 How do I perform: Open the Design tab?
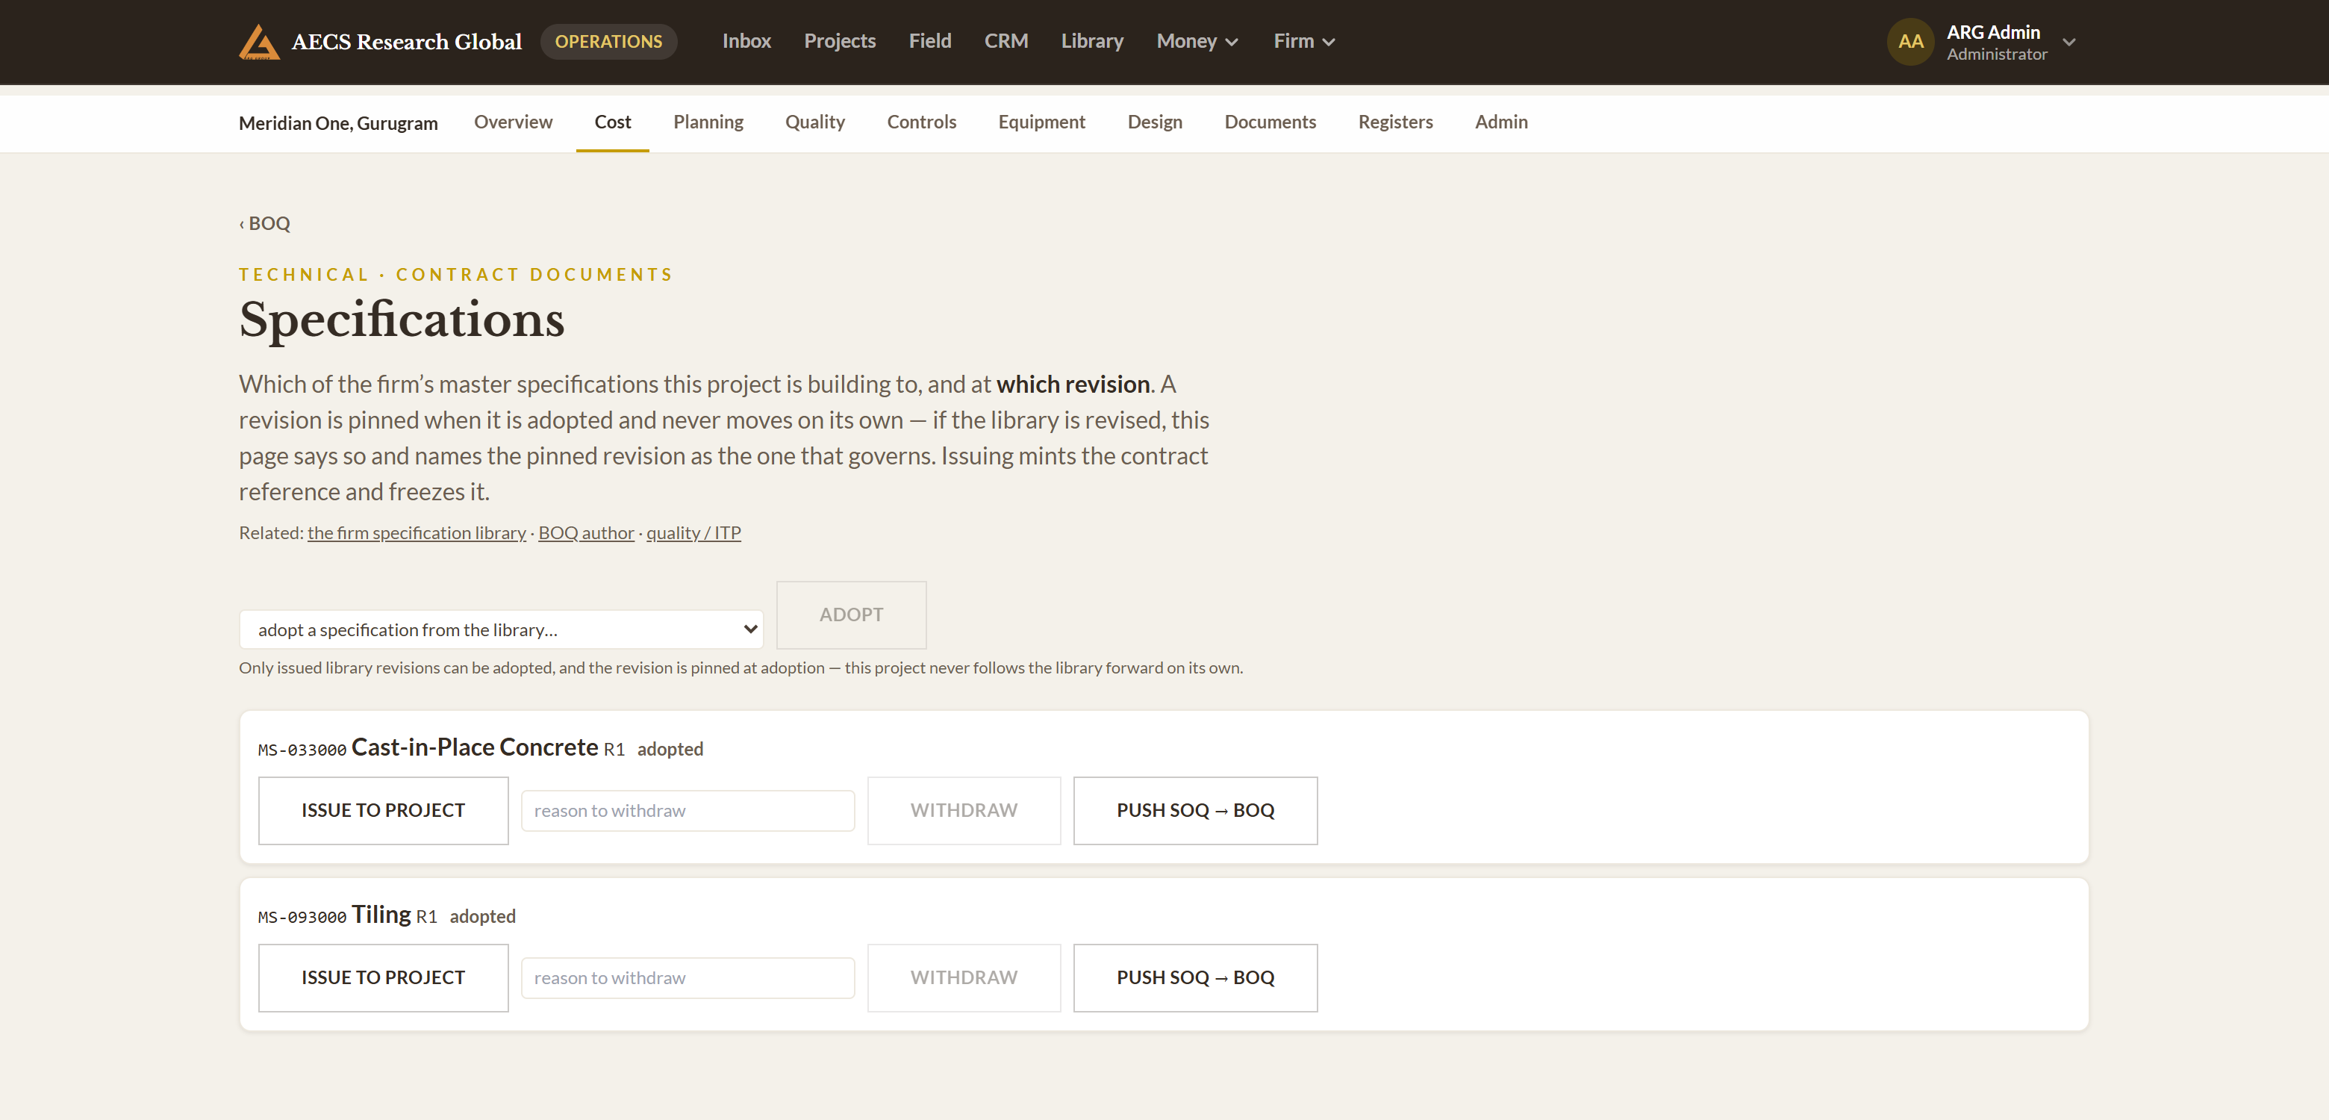[1155, 122]
